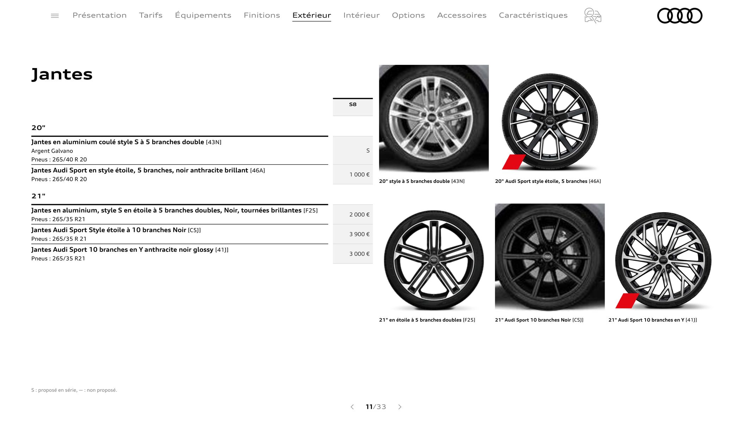Open the Caractéristiques tab
Screen dimensions: 752x423
coord(533,15)
